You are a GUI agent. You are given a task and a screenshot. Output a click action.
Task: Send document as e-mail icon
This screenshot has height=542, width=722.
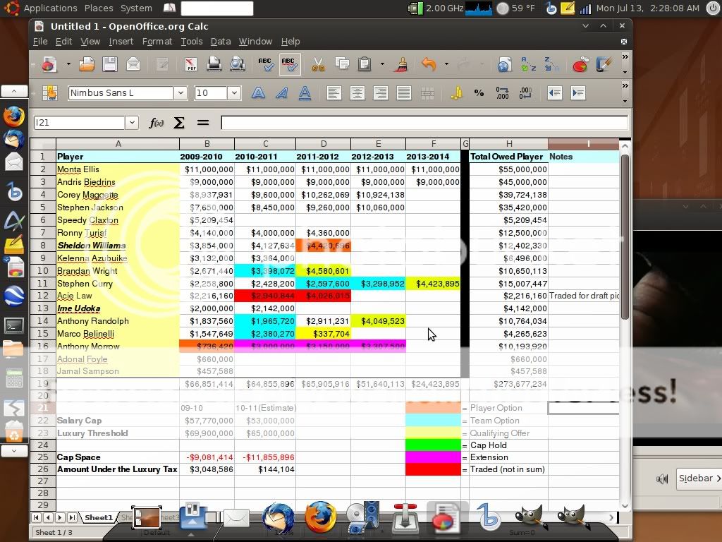coord(133,64)
